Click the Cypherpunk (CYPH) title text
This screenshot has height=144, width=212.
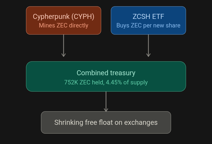(x=64, y=17)
